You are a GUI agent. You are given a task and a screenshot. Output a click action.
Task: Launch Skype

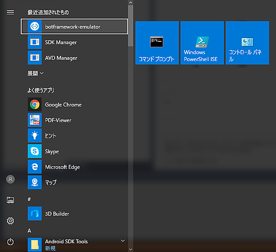click(52, 151)
